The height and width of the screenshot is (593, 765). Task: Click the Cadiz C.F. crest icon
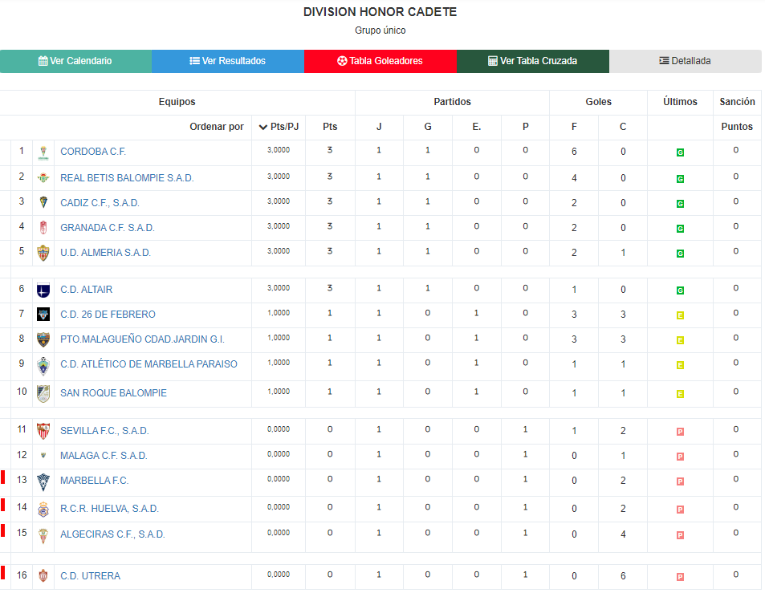(43, 202)
